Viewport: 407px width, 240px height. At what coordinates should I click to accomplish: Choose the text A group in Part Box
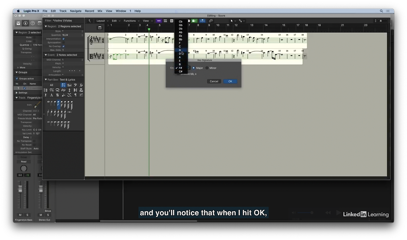(x=52, y=95)
